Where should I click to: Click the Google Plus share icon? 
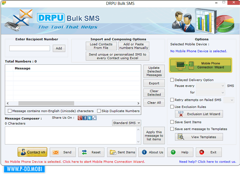(80, 118)
